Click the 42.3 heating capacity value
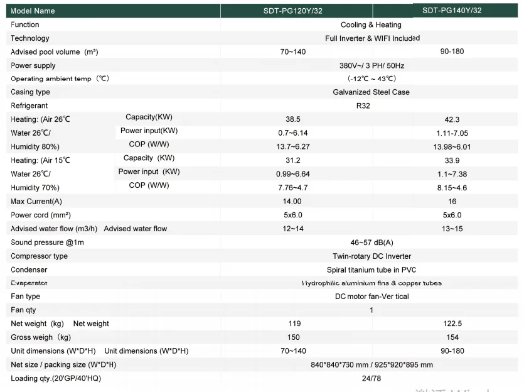The width and height of the screenshot is (524, 392). tap(452, 119)
